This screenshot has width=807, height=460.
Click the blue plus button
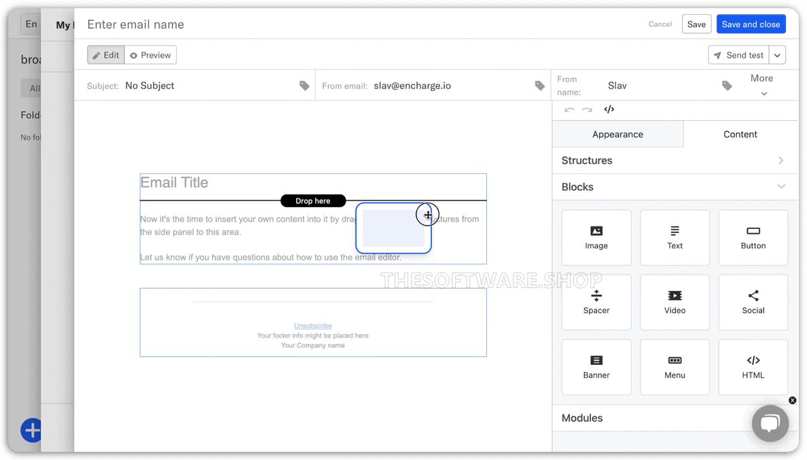(31, 429)
